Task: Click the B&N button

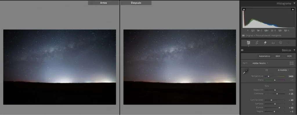Action: (278, 56)
